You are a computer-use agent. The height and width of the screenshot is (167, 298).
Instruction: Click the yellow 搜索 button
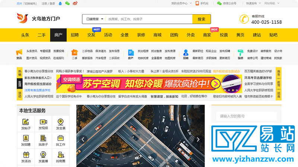(x=202, y=19)
